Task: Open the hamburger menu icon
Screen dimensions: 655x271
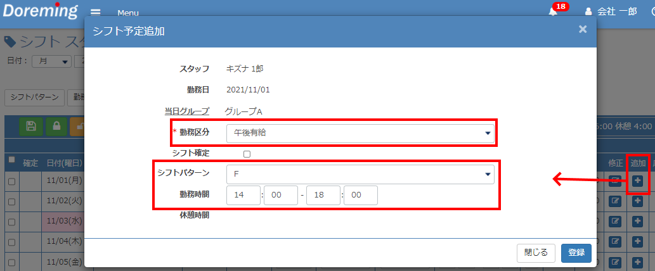Action: [x=96, y=12]
